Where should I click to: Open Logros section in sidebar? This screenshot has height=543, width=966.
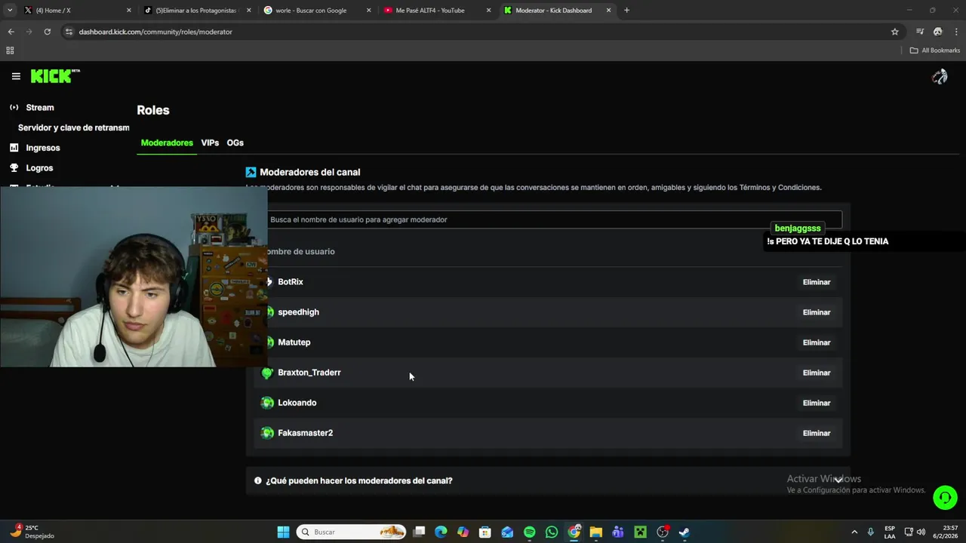[x=39, y=167]
